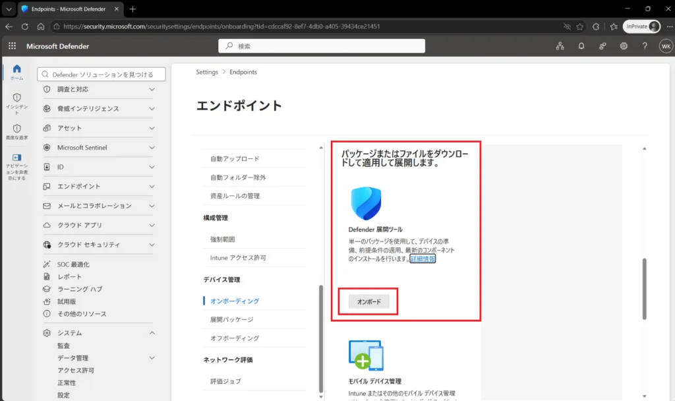The height and width of the screenshot is (401, 675).
Task: Open 強制範囲 setting
Action: tap(222, 239)
